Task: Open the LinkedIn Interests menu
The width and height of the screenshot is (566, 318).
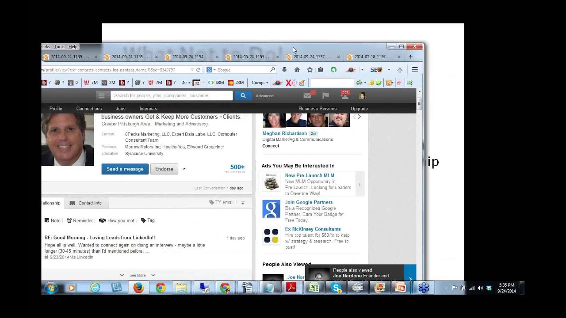Action: tap(148, 109)
